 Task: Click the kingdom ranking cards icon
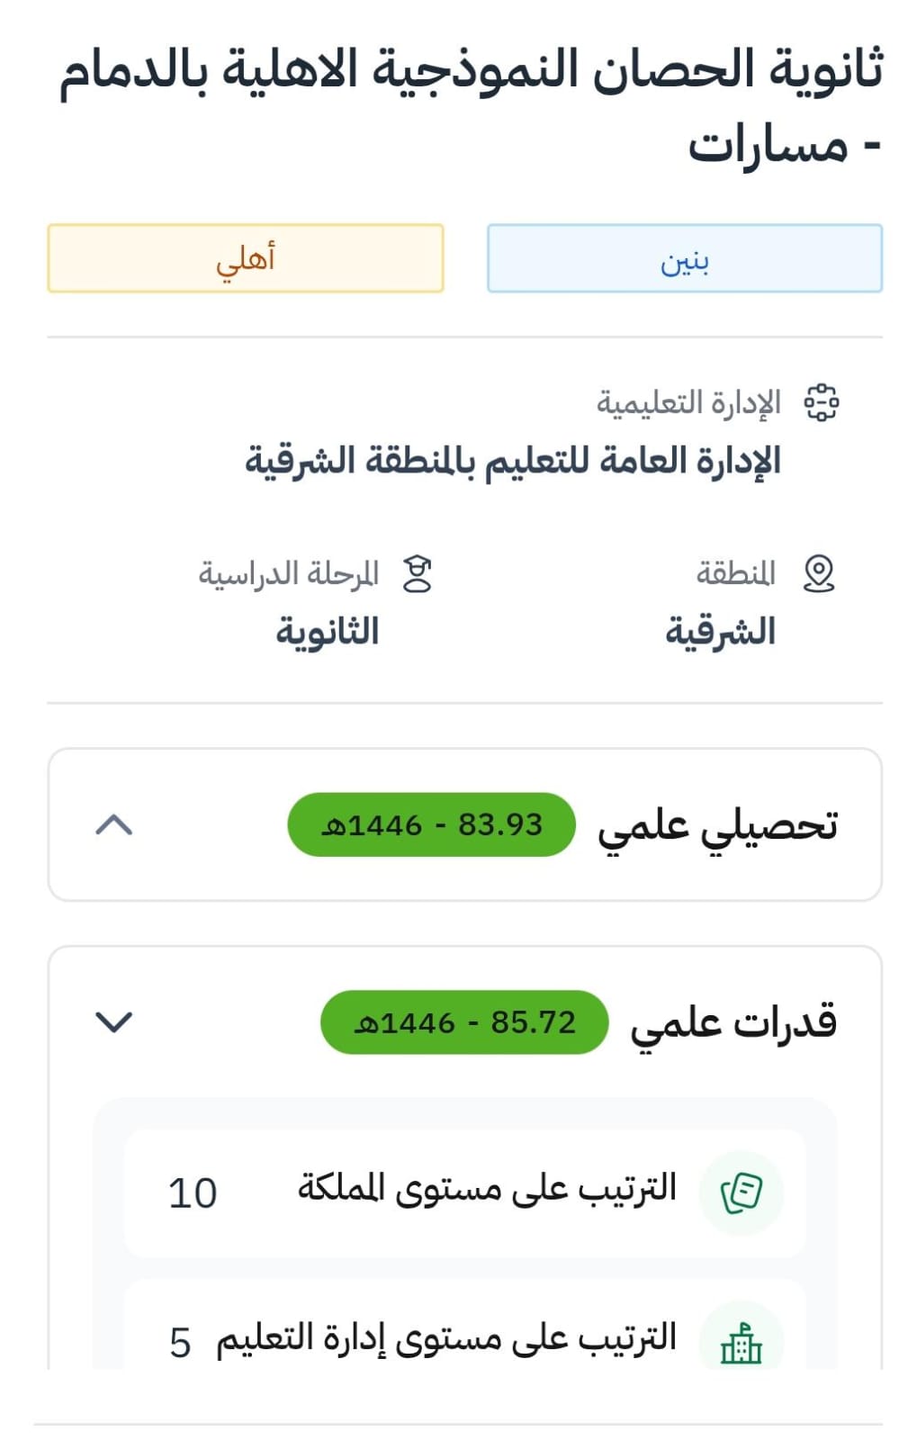[742, 1193]
